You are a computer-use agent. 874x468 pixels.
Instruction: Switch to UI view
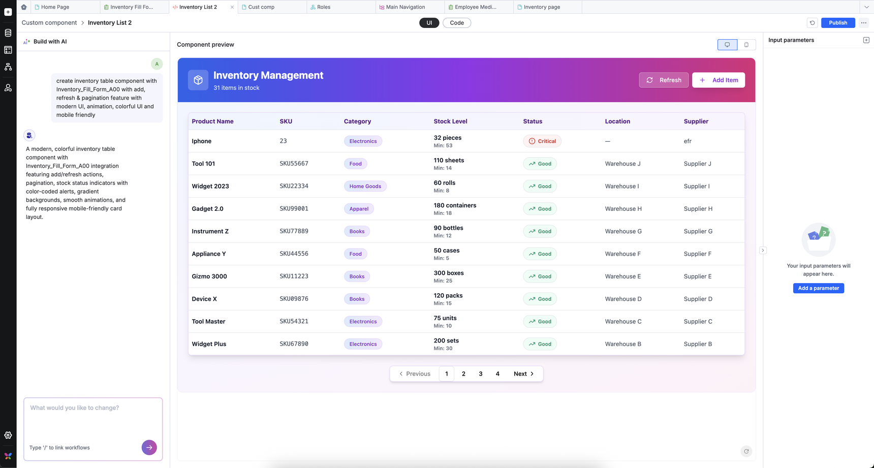(429, 23)
